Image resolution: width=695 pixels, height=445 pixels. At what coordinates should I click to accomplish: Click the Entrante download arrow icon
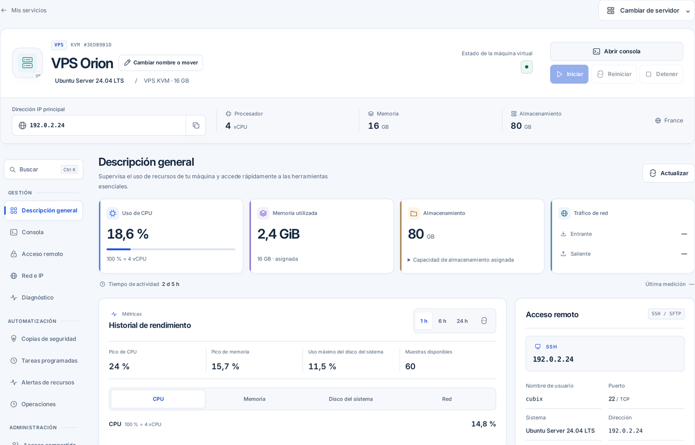point(564,234)
